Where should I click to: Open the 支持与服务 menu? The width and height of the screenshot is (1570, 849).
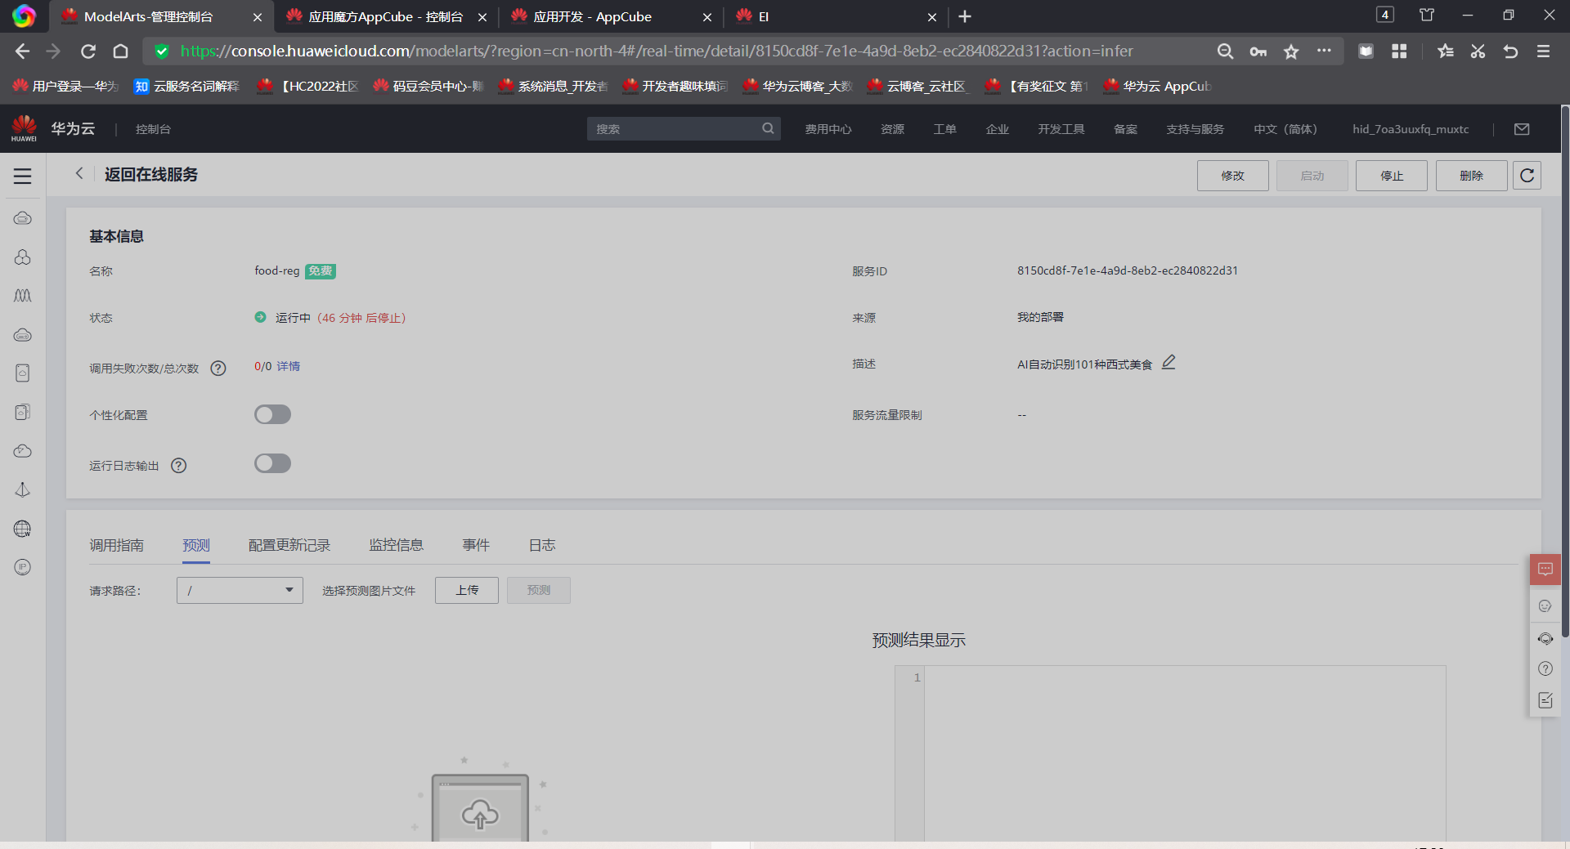(x=1195, y=129)
